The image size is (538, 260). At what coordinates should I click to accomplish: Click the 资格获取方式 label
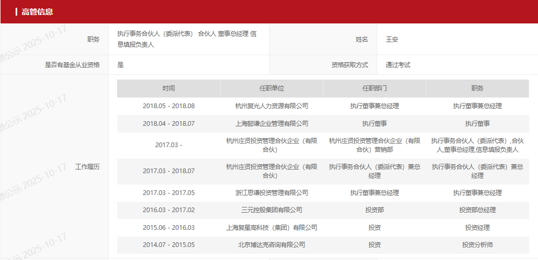pyautogui.click(x=350, y=65)
